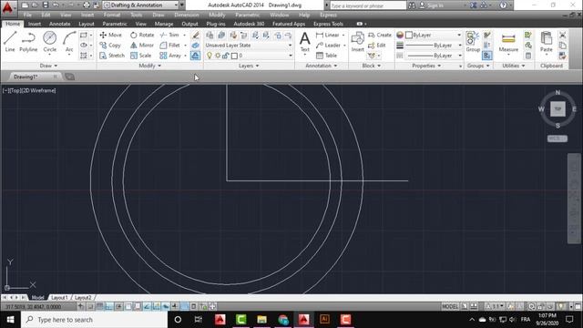Click the keyword search input field
Screen dimensions: 583x328
(x=368, y=5)
